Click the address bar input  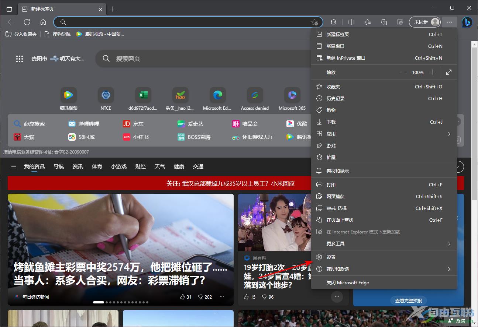tap(188, 22)
